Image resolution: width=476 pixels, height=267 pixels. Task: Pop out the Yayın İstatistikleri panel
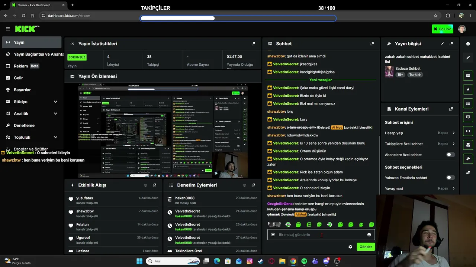(253, 44)
